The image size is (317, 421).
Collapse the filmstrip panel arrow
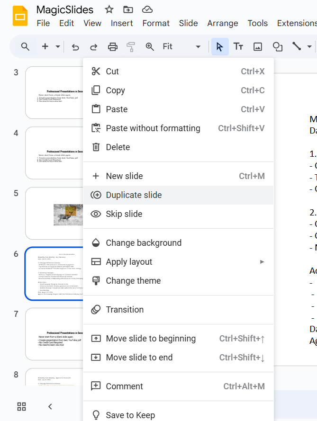pos(50,406)
